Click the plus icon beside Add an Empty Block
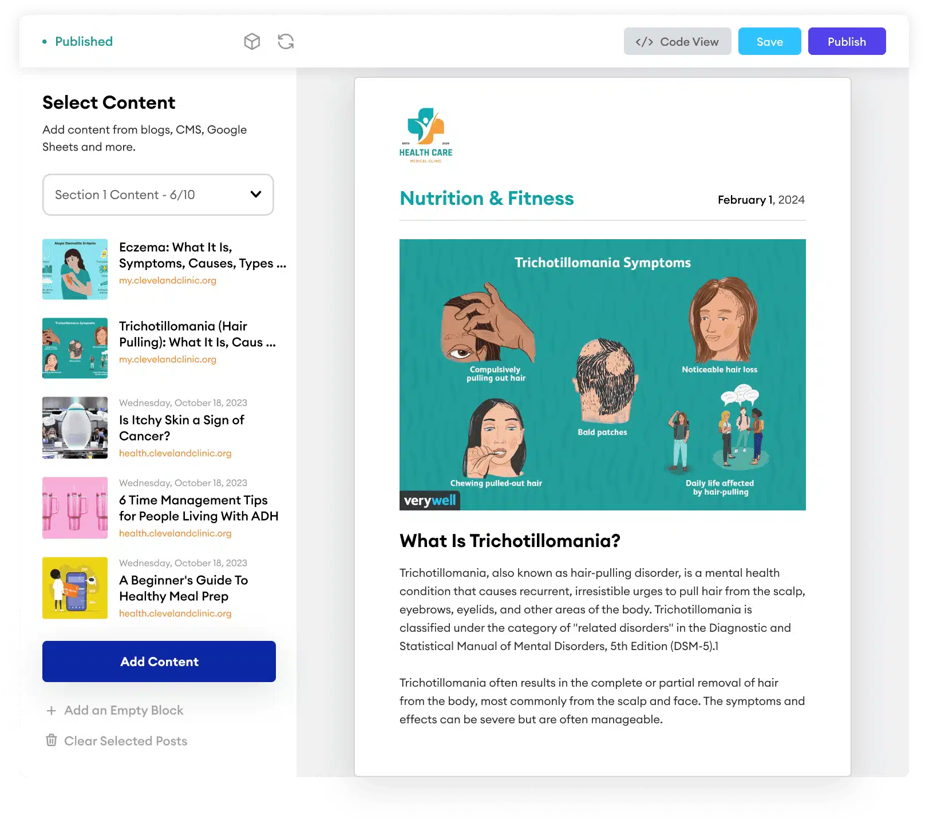The width and height of the screenshot is (925, 828). tap(52, 711)
